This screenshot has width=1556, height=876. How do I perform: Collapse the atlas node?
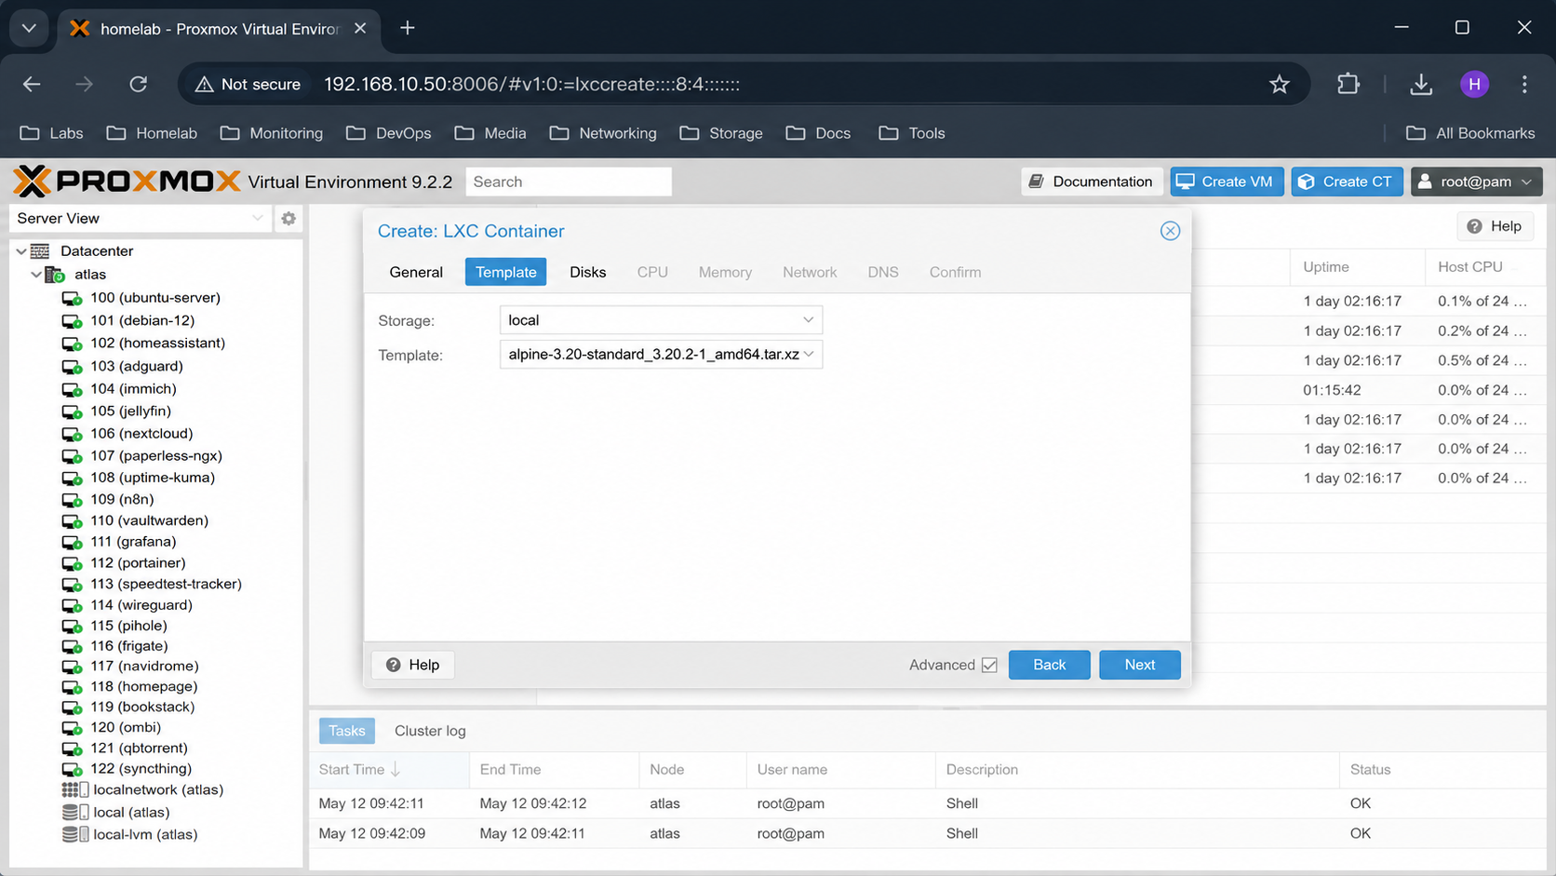tap(35, 275)
